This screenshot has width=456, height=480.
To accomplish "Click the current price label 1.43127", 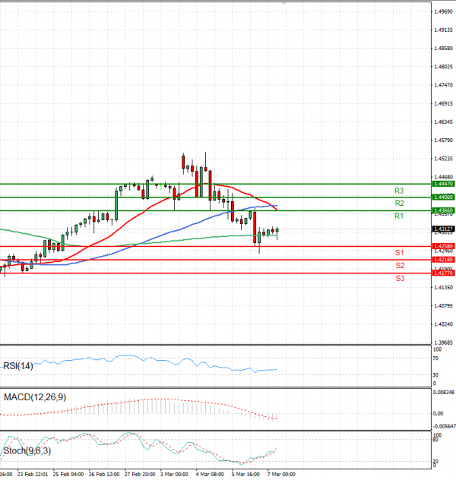I will click(443, 229).
